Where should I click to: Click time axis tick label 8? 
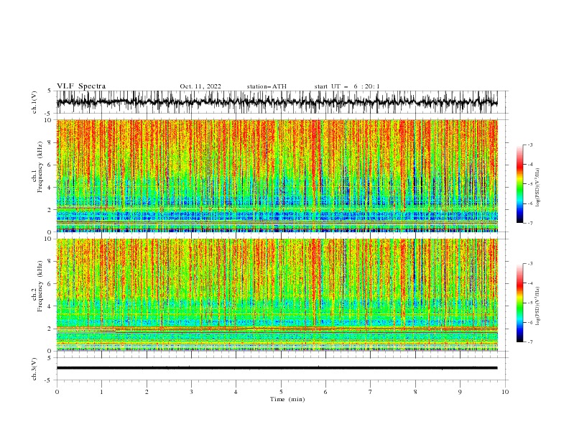(415, 392)
